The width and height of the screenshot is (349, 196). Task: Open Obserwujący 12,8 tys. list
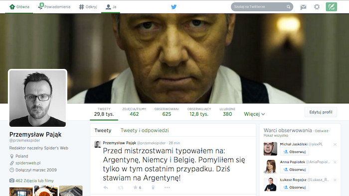[199, 112]
